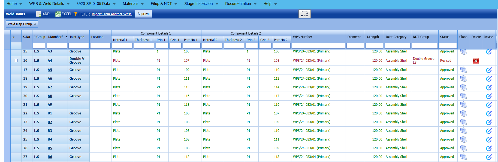Clone joint B3 row
Viewport: 498px width, 162px height.
(x=463, y=131)
